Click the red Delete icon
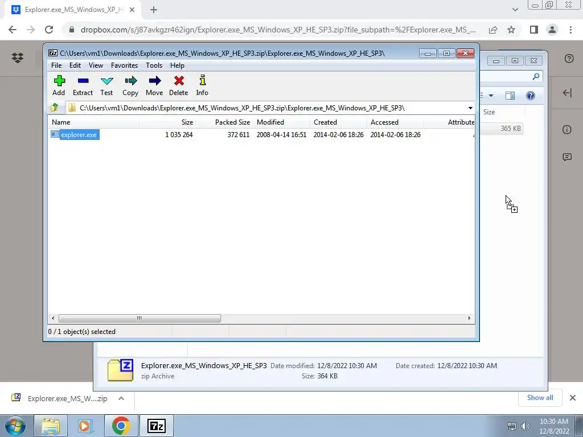Screen dimensions: 583x437 [x=178, y=85]
